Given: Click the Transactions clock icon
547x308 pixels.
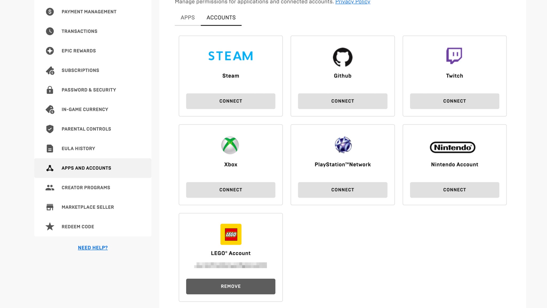Looking at the screenshot, I should click(x=50, y=31).
